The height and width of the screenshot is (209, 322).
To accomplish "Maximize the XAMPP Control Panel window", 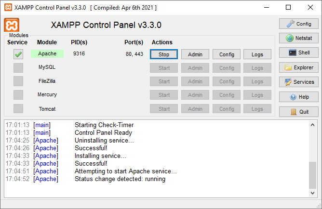I will click(288, 7).
